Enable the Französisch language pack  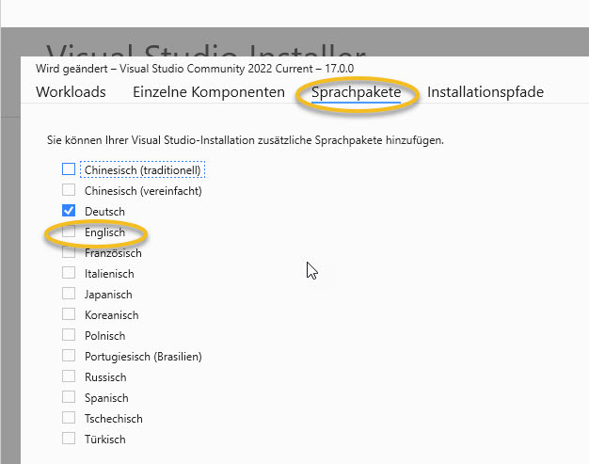(x=69, y=252)
